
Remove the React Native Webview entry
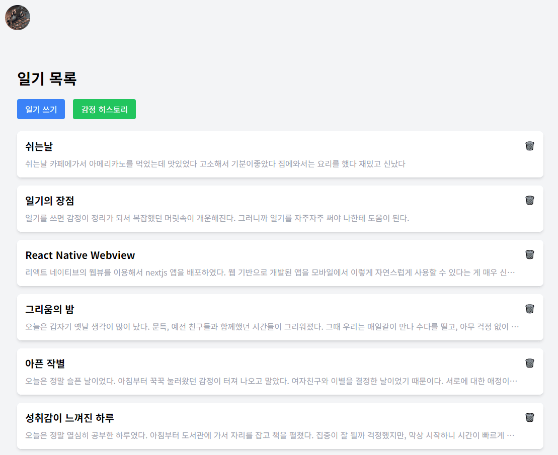tap(529, 254)
